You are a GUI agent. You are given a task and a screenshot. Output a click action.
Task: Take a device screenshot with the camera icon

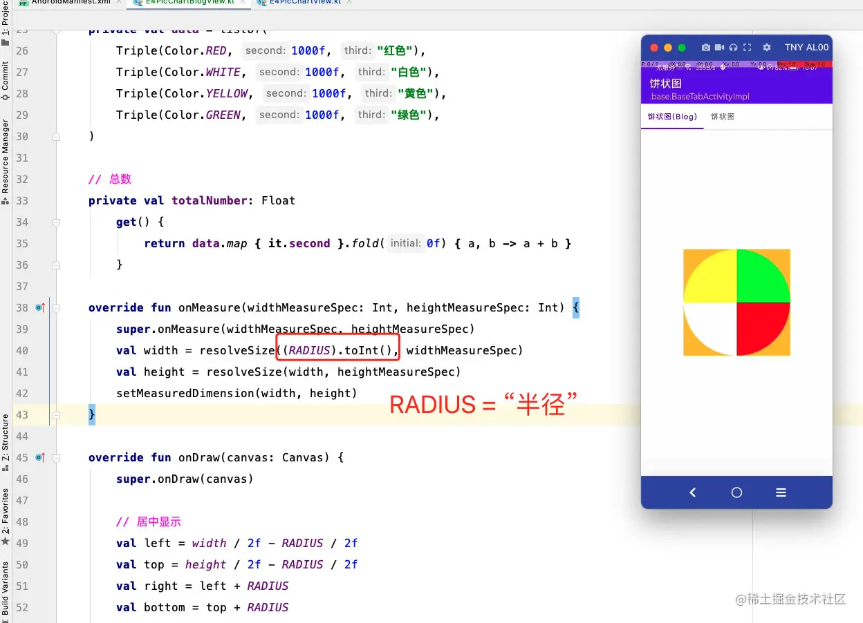705,48
